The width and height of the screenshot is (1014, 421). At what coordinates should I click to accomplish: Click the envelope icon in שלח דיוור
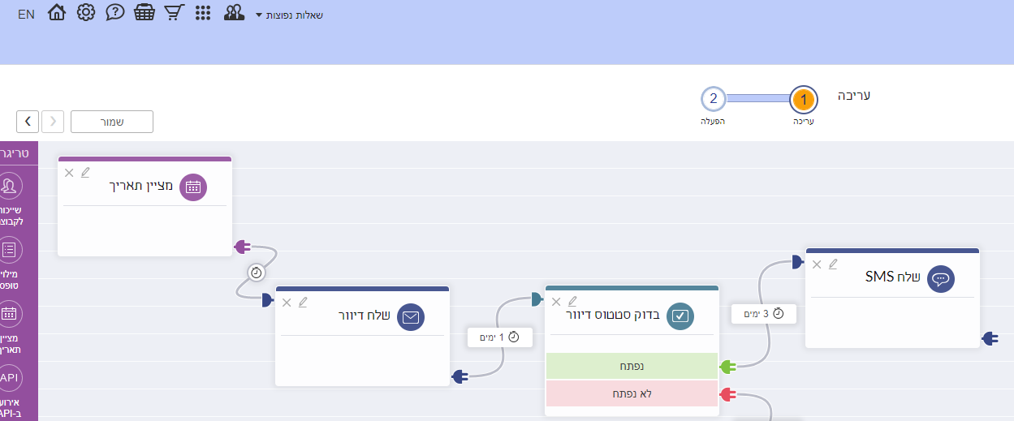411,318
